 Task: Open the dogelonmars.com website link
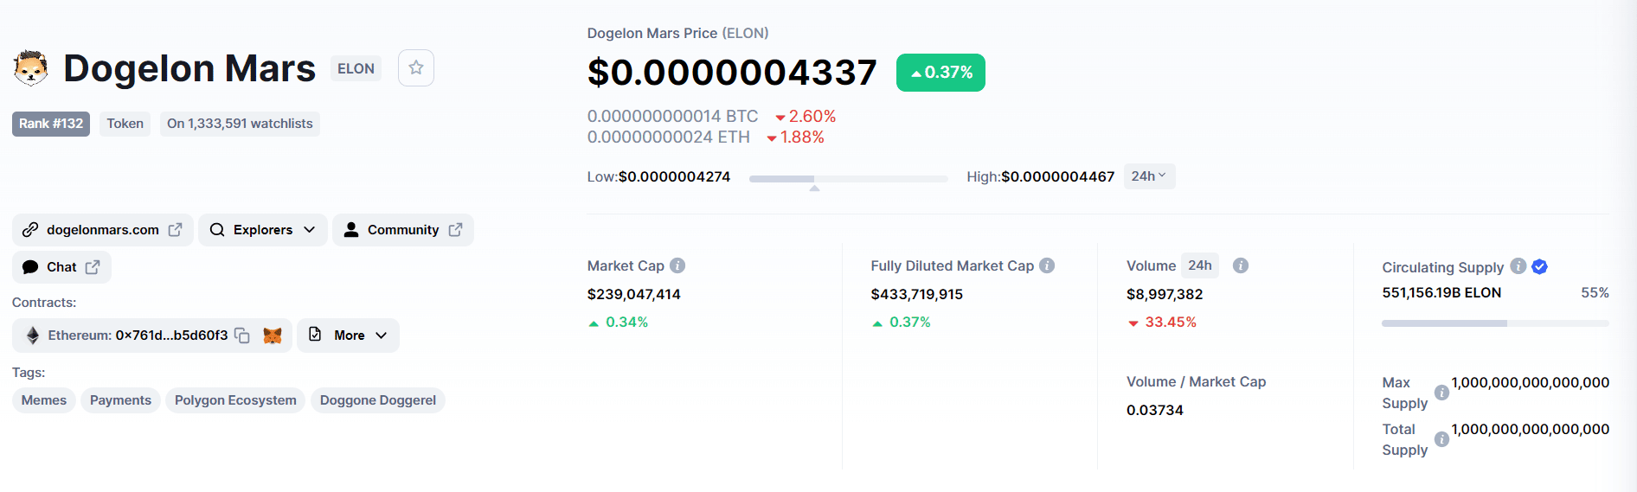click(x=103, y=230)
